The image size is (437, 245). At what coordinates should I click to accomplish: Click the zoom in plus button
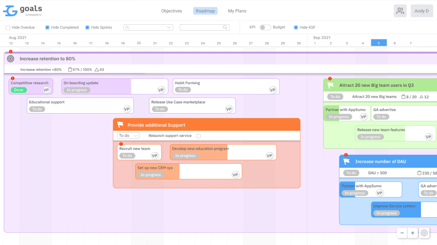(x=413, y=233)
